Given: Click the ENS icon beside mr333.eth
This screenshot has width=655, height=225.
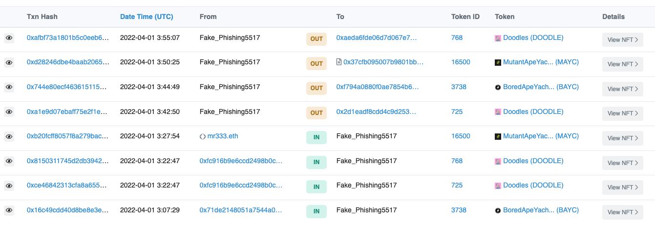Looking at the screenshot, I should coord(203,136).
